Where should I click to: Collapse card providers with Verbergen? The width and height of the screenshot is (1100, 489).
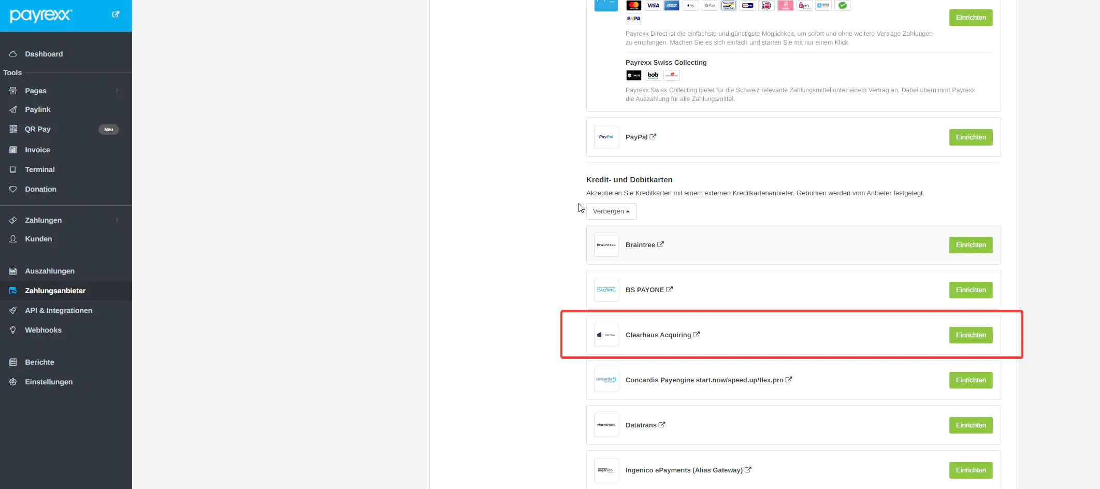coord(611,211)
